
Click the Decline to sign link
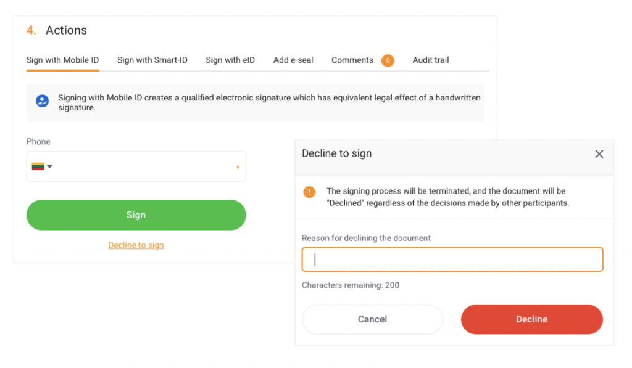coord(136,245)
